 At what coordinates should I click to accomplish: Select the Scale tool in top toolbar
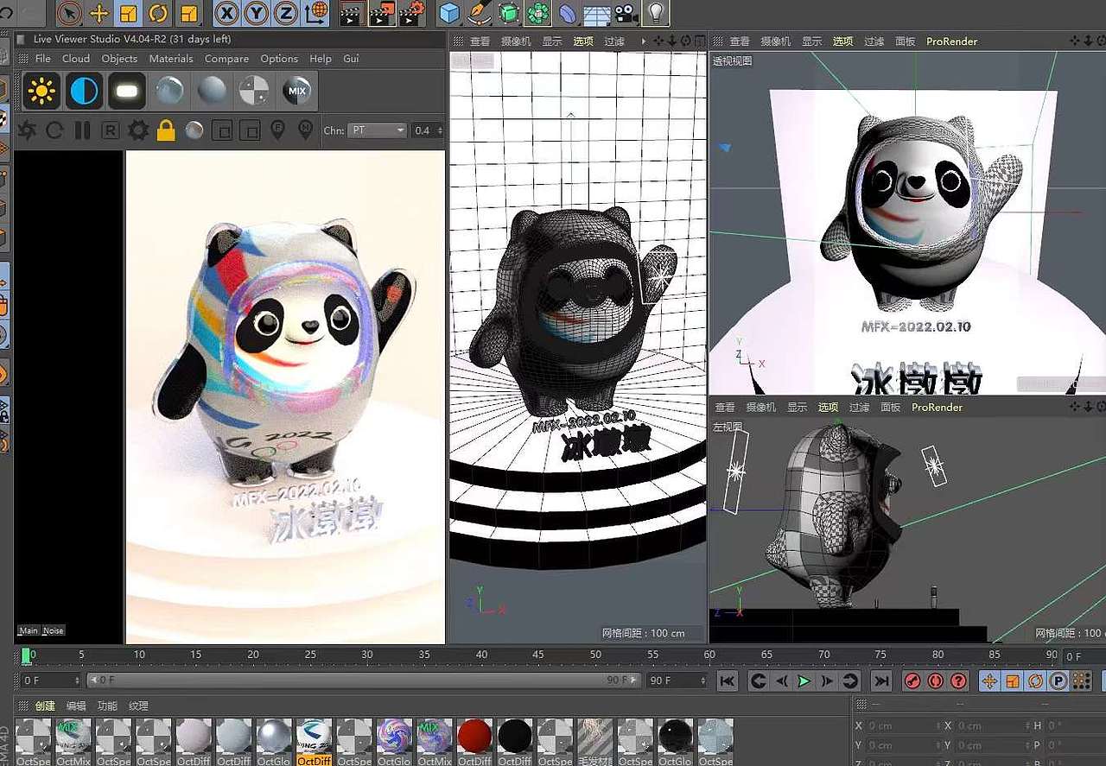click(128, 13)
